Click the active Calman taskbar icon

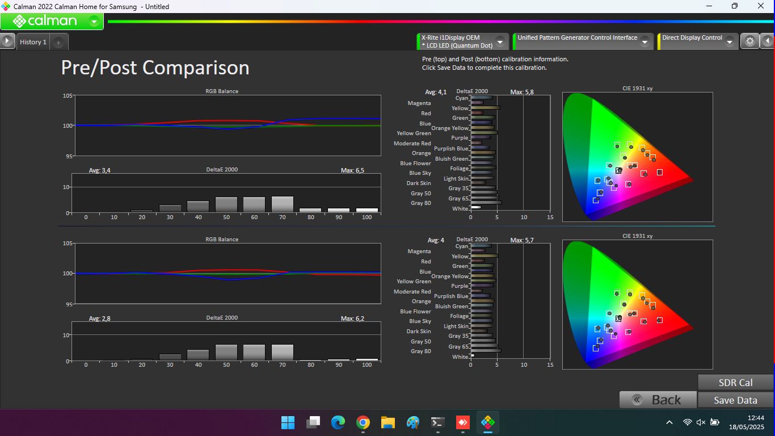tap(488, 422)
